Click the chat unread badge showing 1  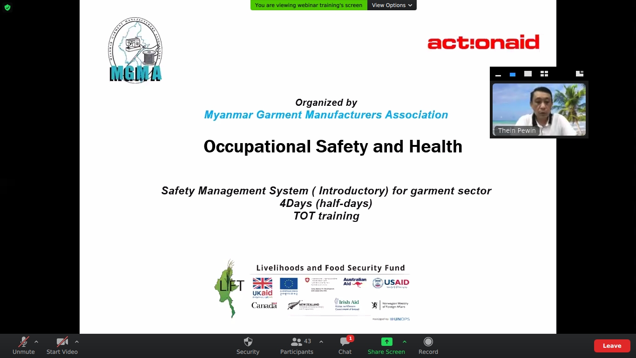pos(350,338)
